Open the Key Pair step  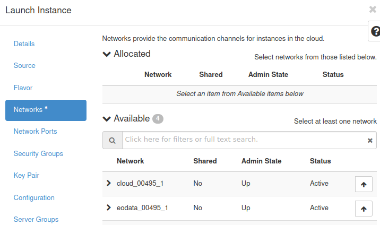(x=27, y=175)
